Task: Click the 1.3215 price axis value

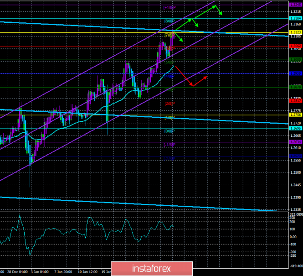Action: (x=296, y=11)
